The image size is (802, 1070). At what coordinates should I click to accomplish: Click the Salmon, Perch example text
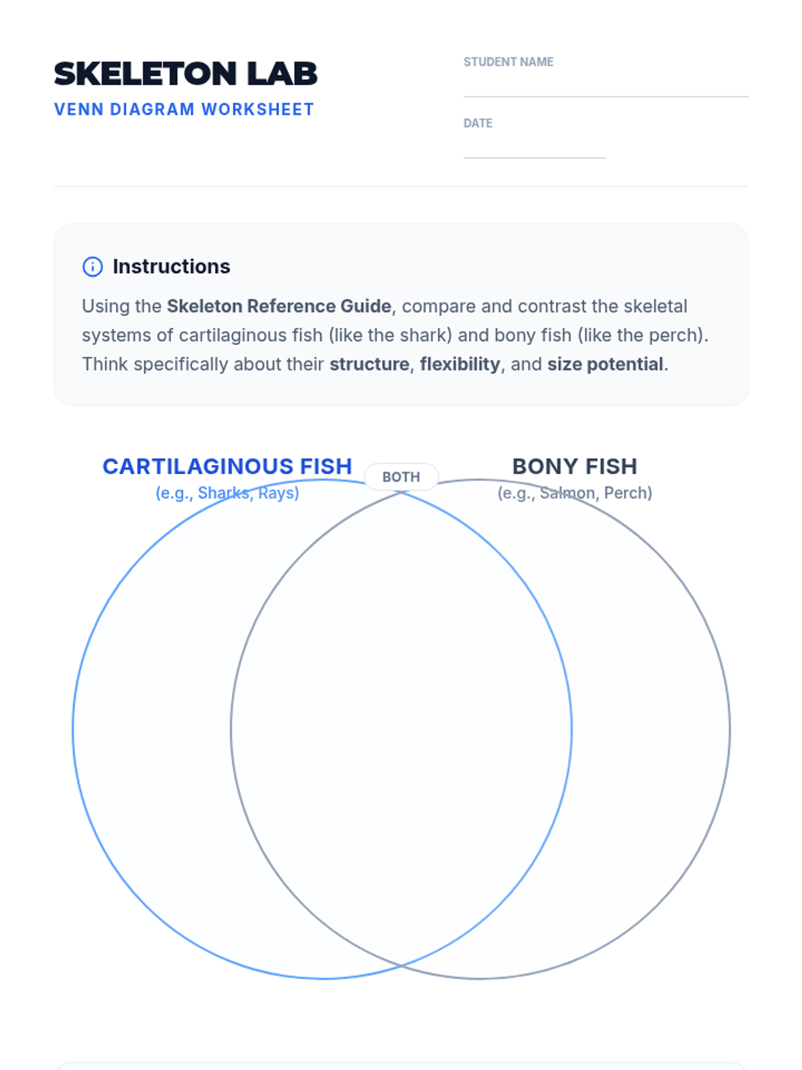point(575,493)
